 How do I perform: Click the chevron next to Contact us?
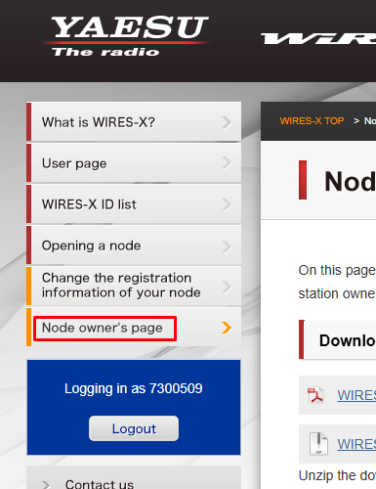point(46,485)
